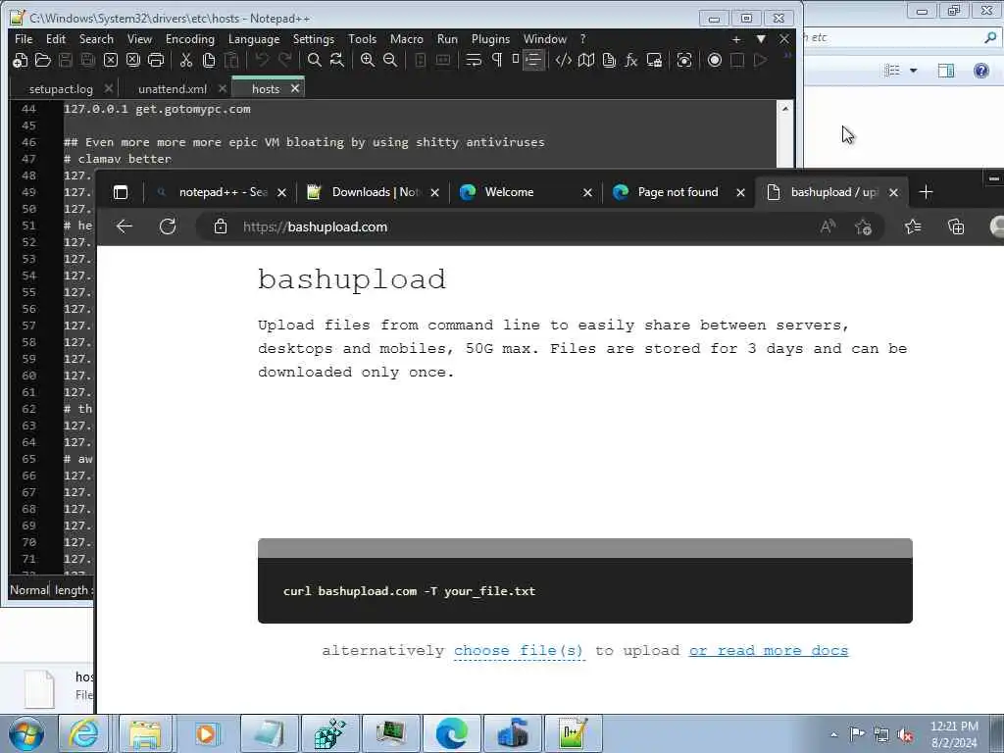The width and height of the screenshot is (1004, 753).
Task: Open Internet Explorer from the taskbar
Action: coord(84,733)
